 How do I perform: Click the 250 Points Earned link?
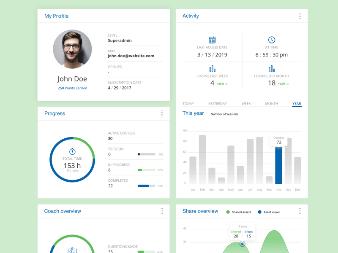(x=72, y=88)
